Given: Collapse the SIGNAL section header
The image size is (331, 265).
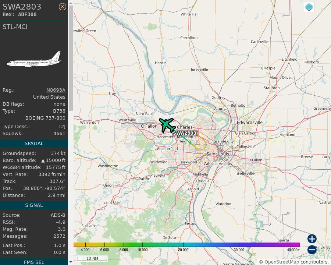Looking at the screenshot, I should (x=34, y=205).
